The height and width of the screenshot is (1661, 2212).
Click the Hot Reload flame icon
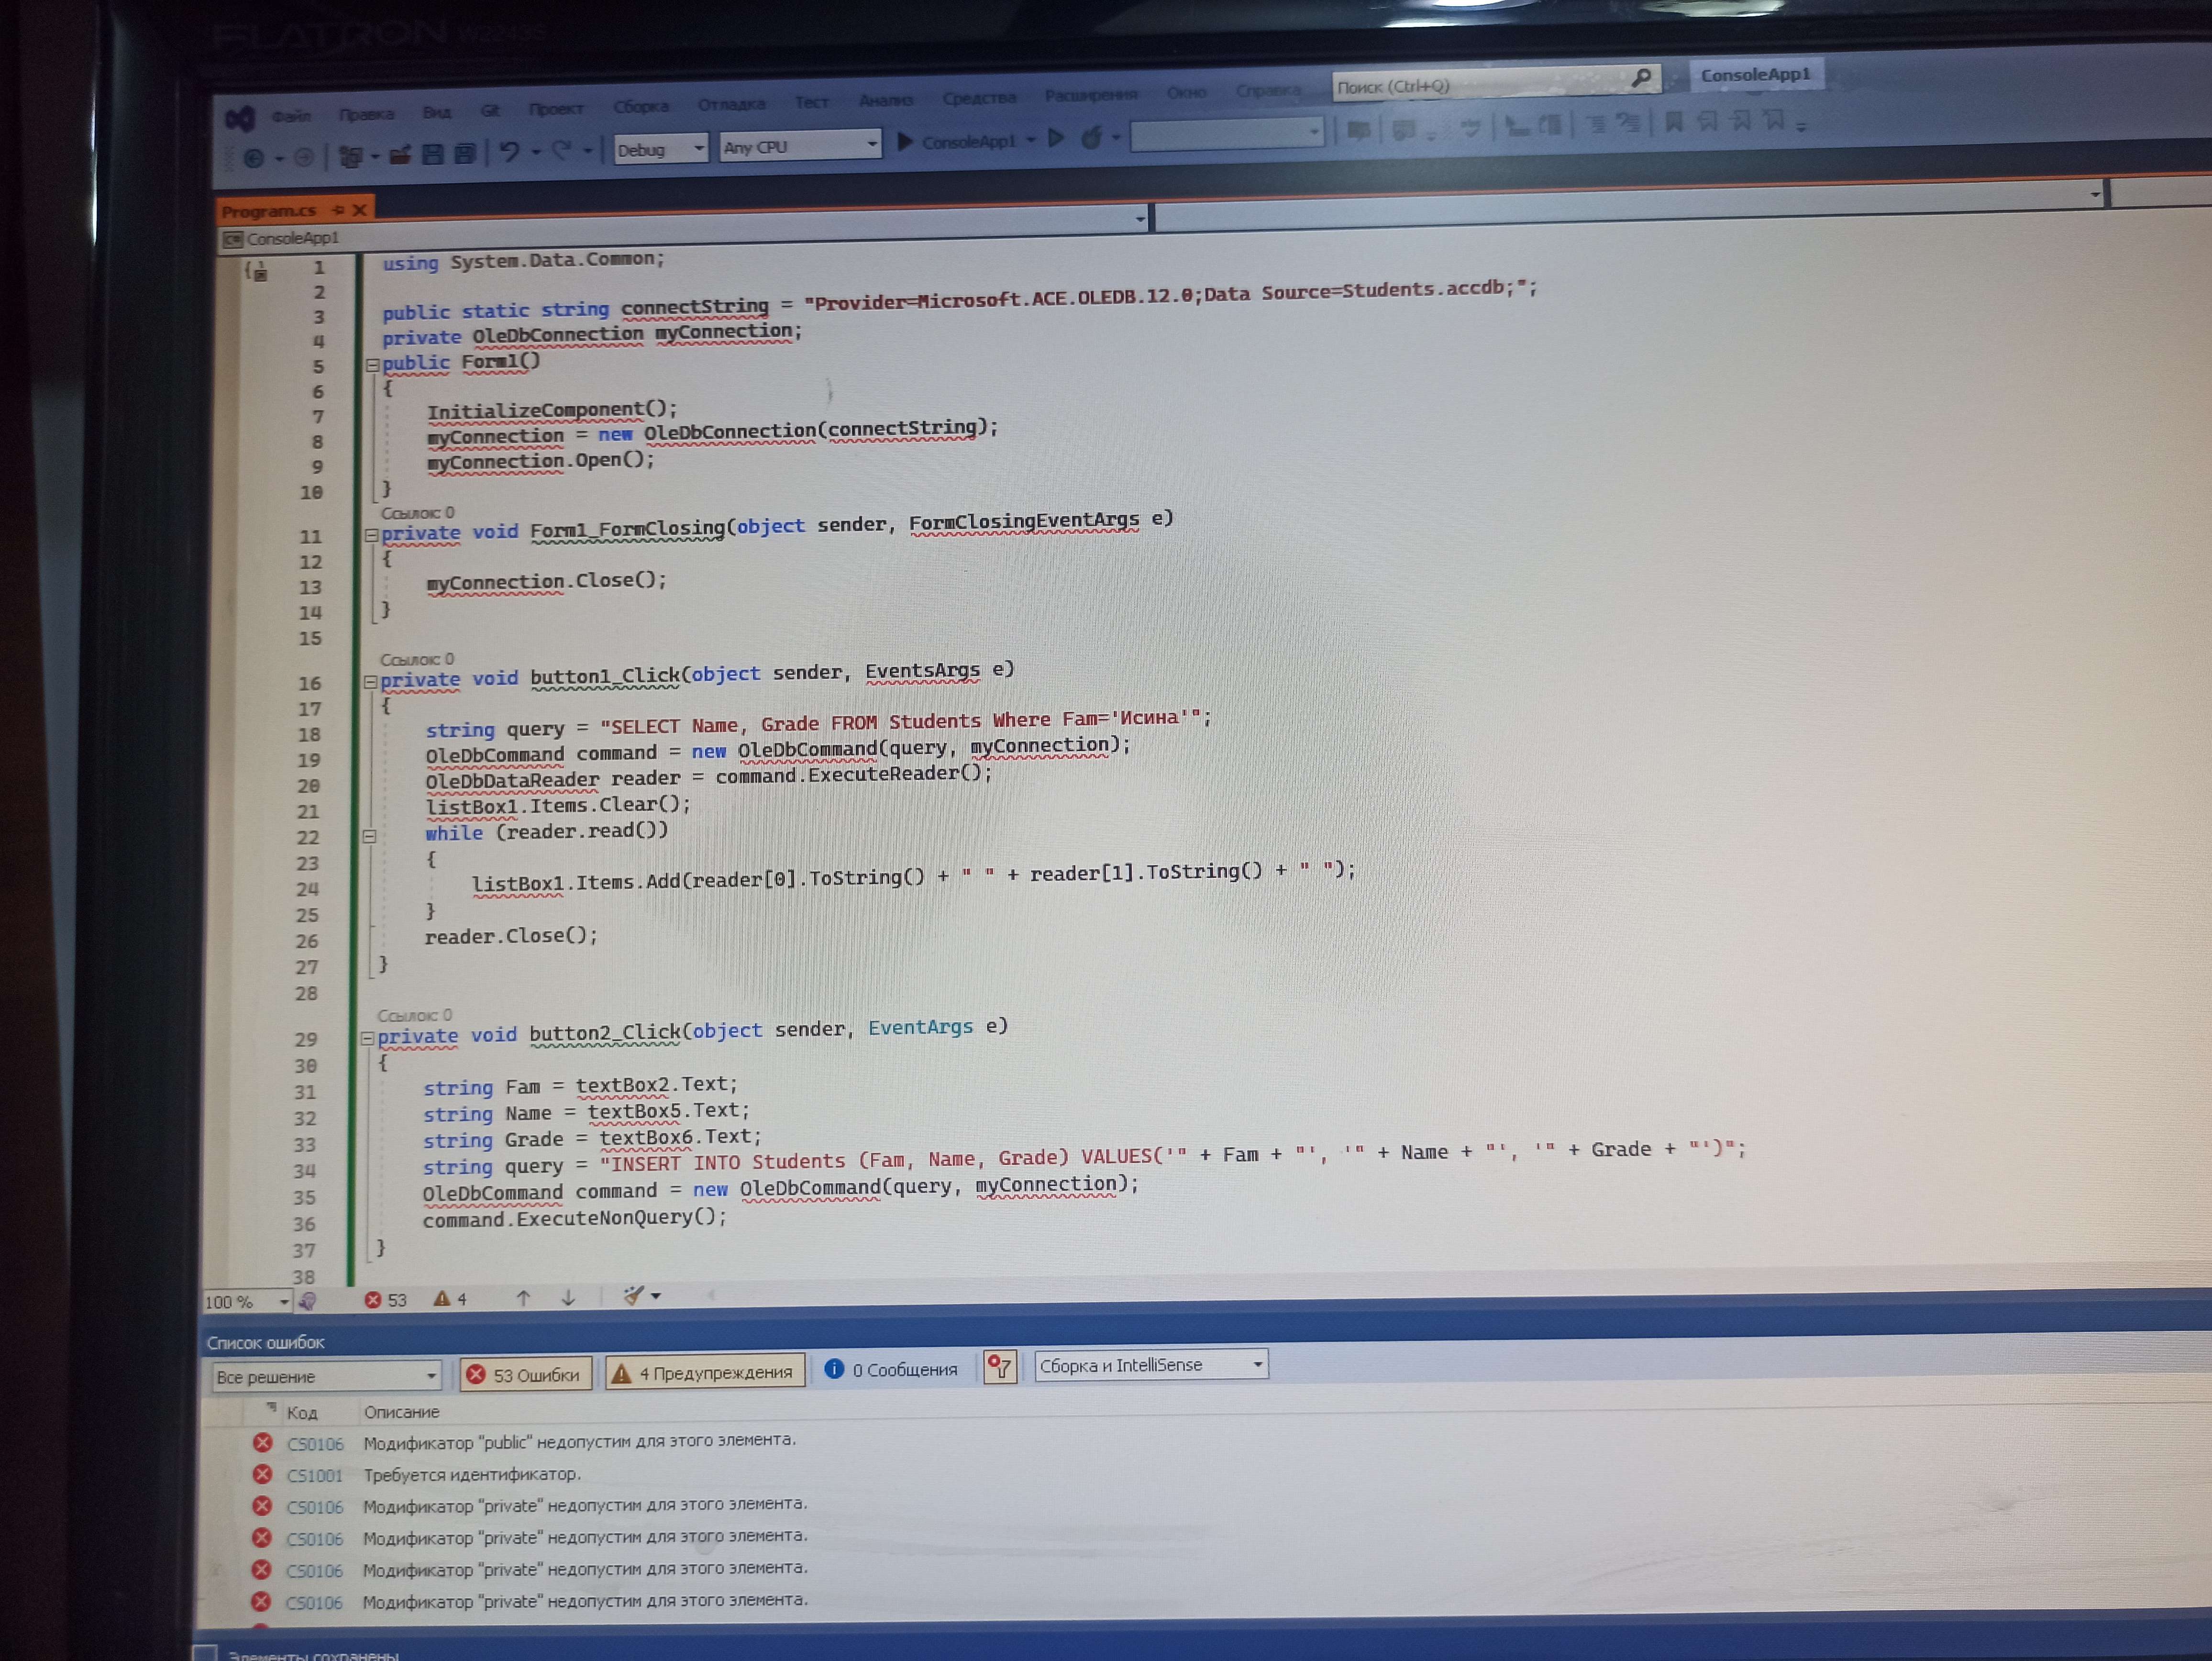[1091, 138]
